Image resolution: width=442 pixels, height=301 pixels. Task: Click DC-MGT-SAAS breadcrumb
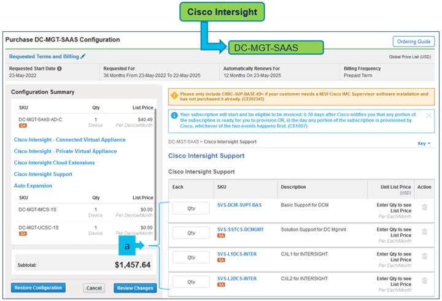(184, 142)
